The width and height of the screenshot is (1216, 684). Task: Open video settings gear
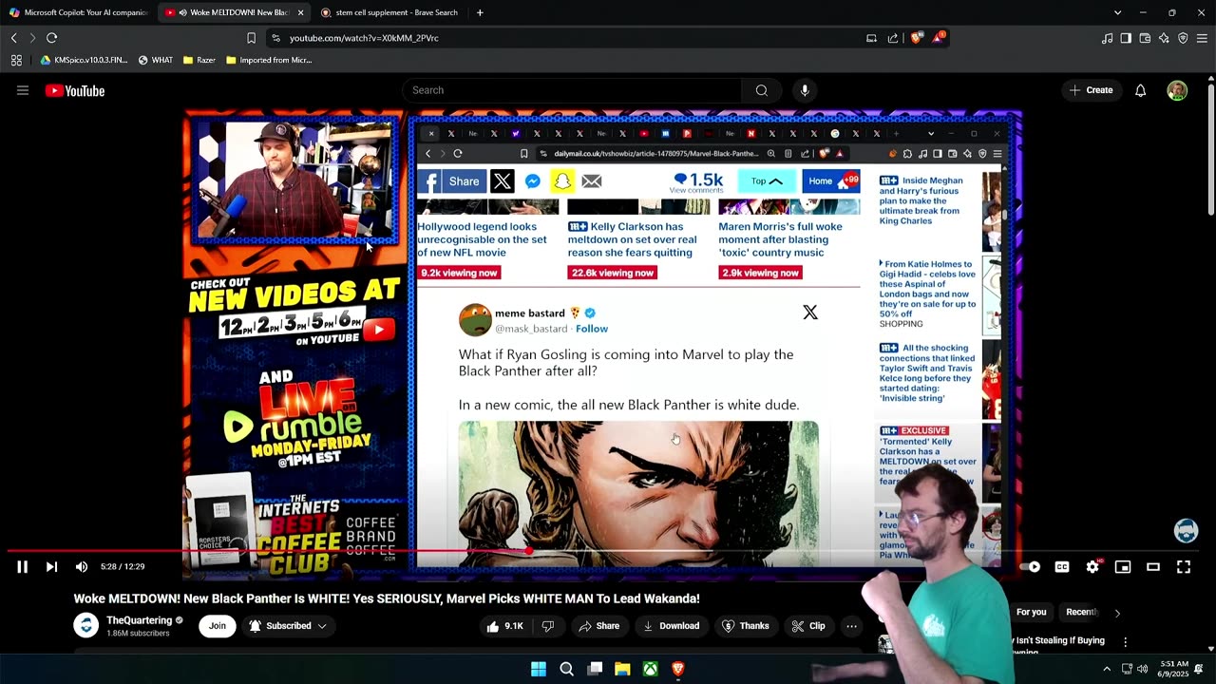click(1092, 567)
